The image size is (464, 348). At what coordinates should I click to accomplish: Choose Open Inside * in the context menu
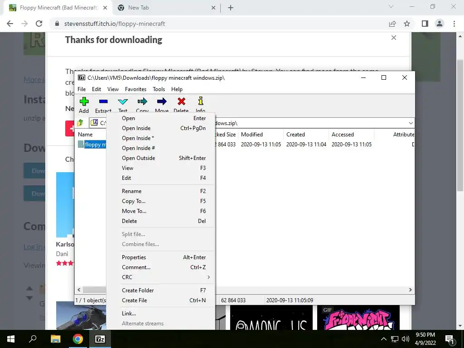(161, 138)
